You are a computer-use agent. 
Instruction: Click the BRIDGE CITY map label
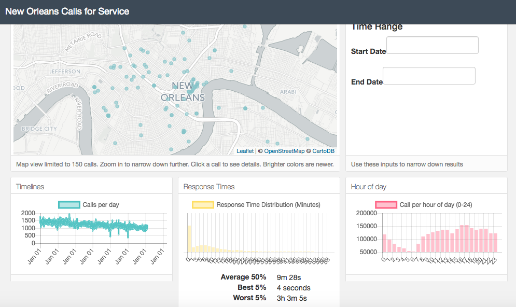pyautogui.click(x=39, y=129)
